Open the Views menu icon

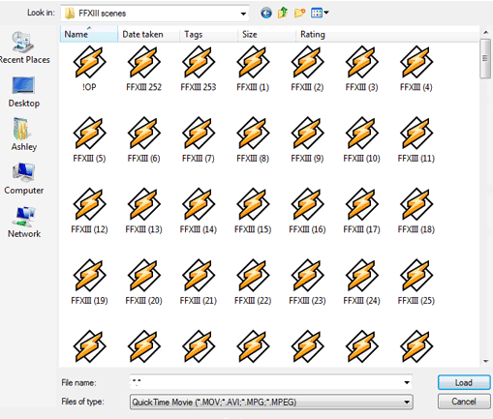[x=317, y=13]
